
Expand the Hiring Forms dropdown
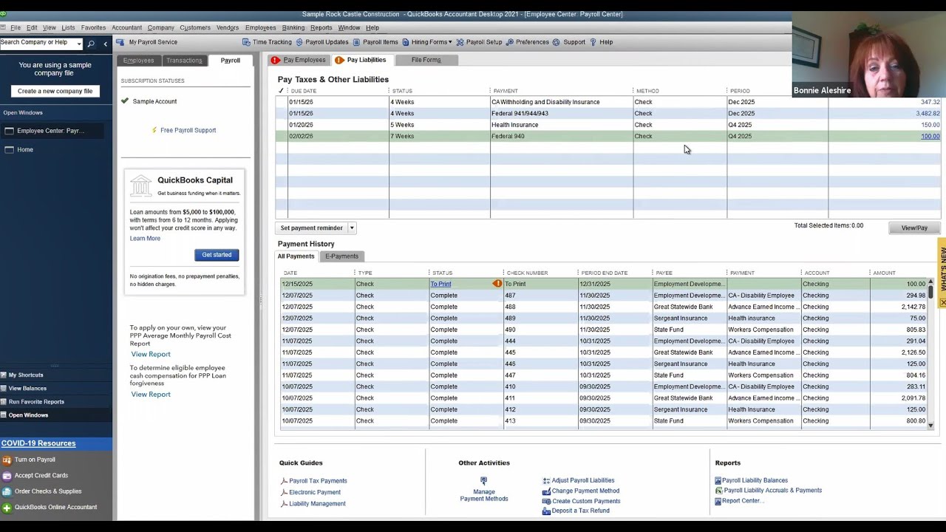432,42
